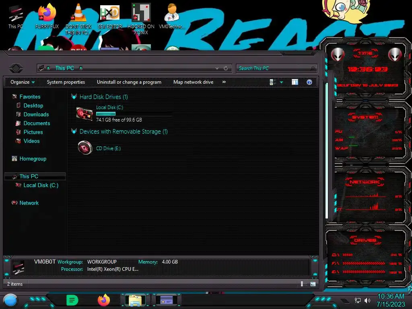This screenshot has height=309, width=412.
Task: Open the Organize menu
Action: click(x=23, y=82)
